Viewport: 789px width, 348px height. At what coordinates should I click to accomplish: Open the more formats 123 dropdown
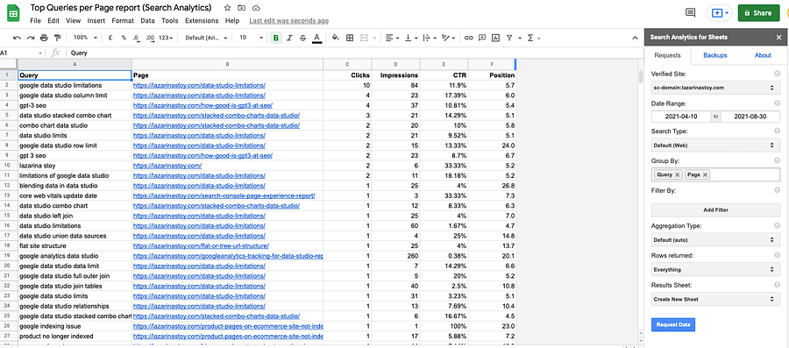[x=166, y=38]
